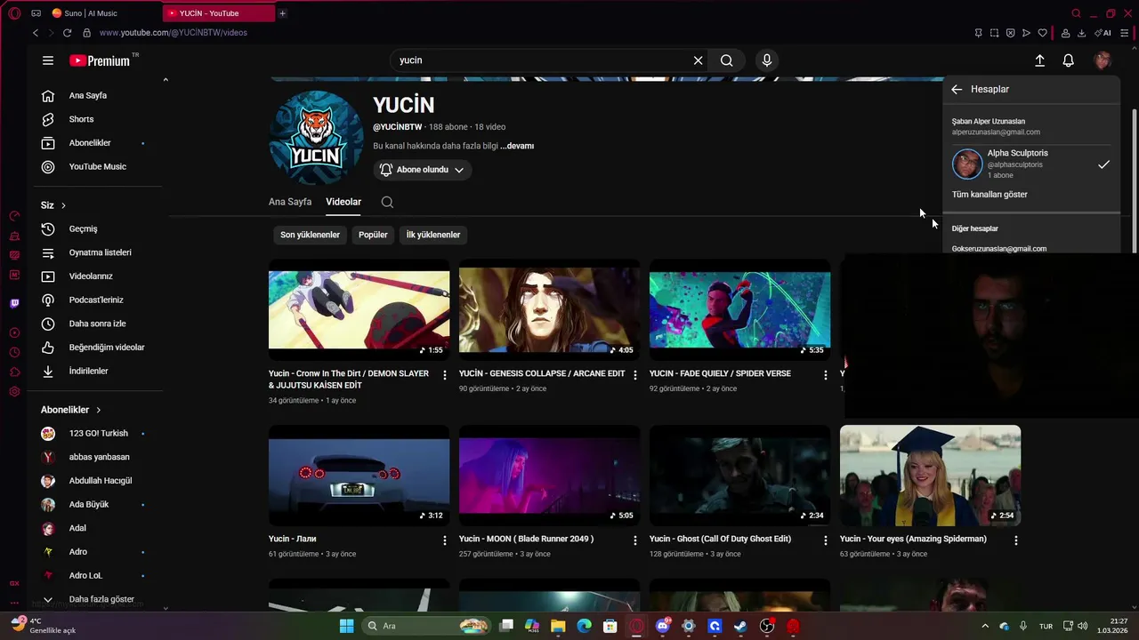Open YouTube Music from the sidebar
The width and height of the screenshot is (1139, 640).
click(x=96, y=167)
